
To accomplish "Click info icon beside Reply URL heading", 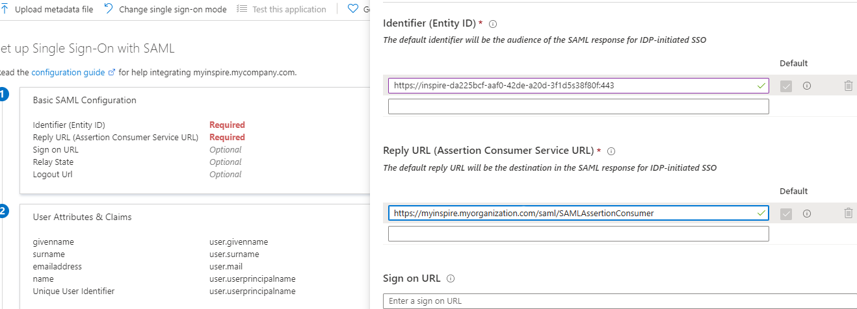I will point(611,151).
